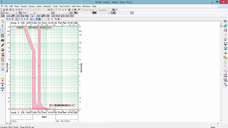Open the Tools menu
Screen dimensions: 228x128
55,6
